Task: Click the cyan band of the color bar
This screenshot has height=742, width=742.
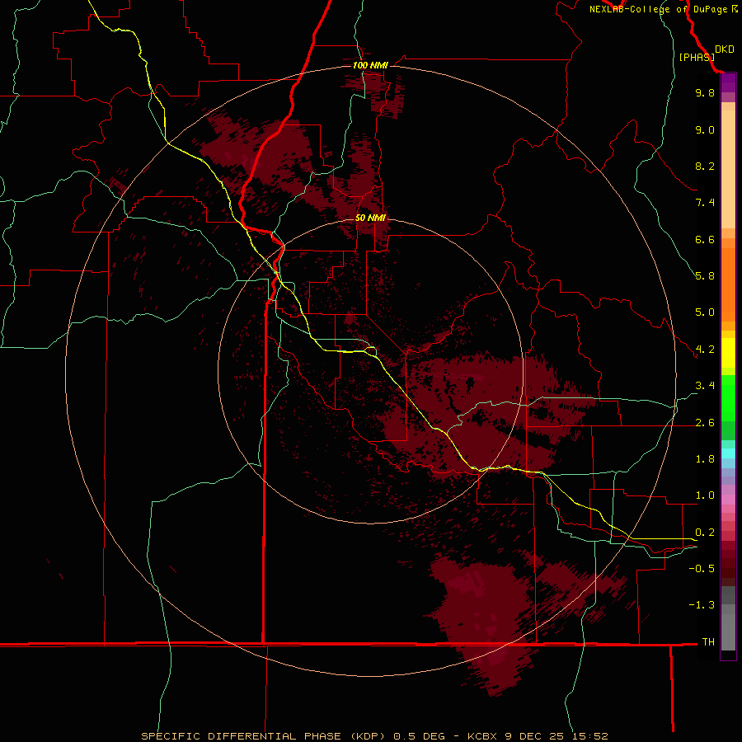Action: click(x=728, y=453)
